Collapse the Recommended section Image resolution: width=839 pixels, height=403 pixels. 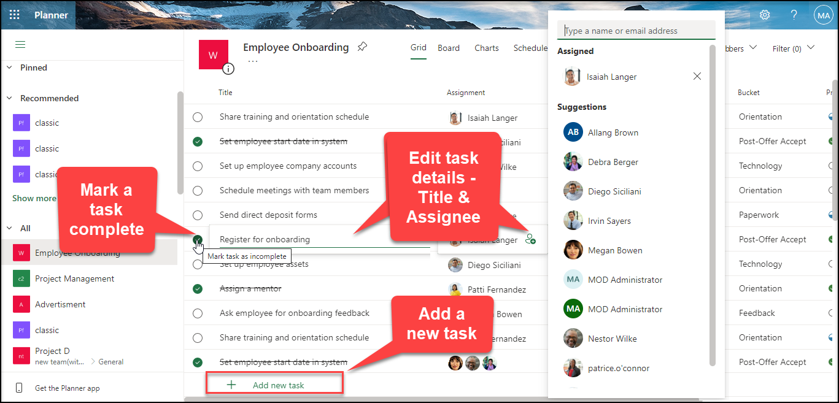9,98
